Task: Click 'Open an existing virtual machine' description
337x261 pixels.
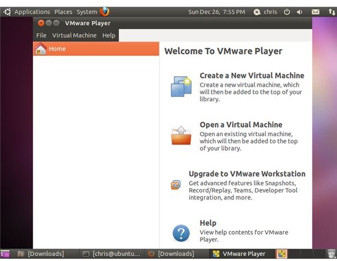Action: [249, 141]
